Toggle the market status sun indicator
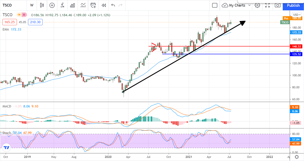 pyautogui.click(x=19, y=15)
